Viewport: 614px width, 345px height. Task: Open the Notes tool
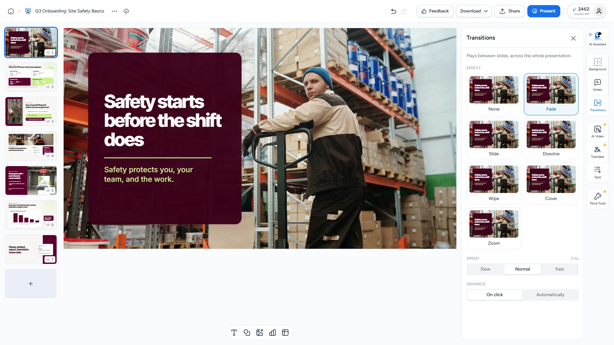pos(597,85)
